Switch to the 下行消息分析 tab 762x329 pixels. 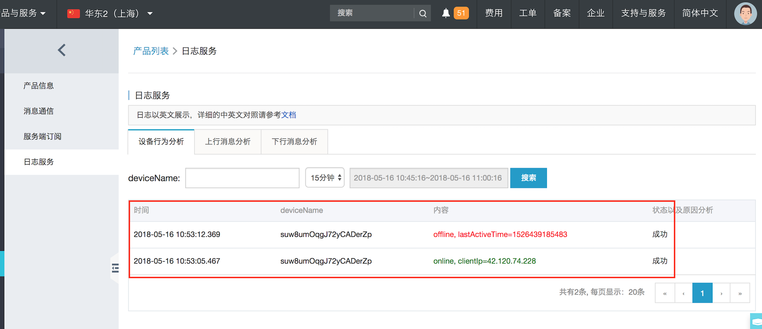[x=294, y=142]
